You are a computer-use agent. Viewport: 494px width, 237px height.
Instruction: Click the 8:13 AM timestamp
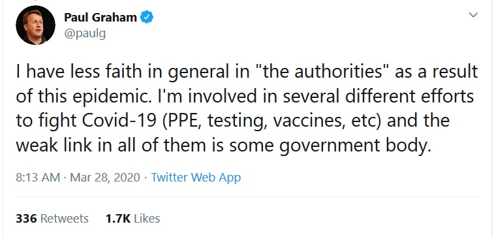(38, 177)
